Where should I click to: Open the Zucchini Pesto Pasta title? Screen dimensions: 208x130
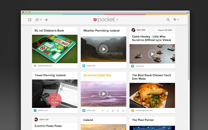click(x=48, y=126)
